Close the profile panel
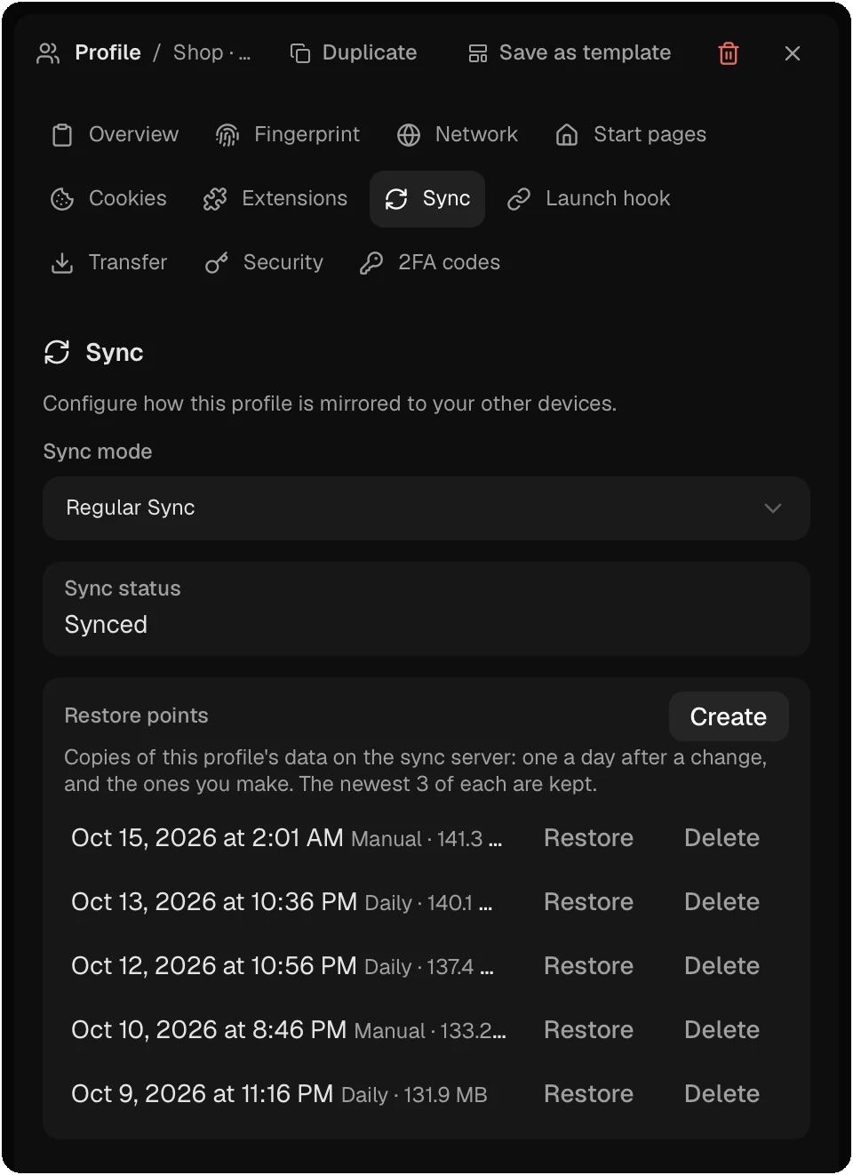853x1175 pixels. (793, 53)
